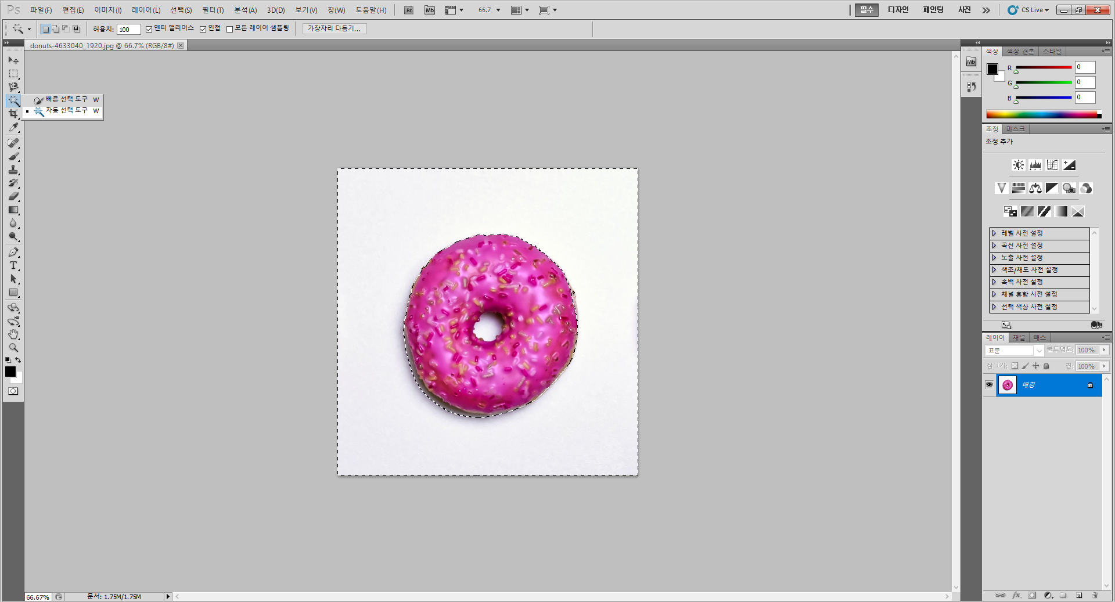Click the 허용치 tolerance input field
Image resolution: width=1115 pixels, height=602 pixels.
(128, 30)
